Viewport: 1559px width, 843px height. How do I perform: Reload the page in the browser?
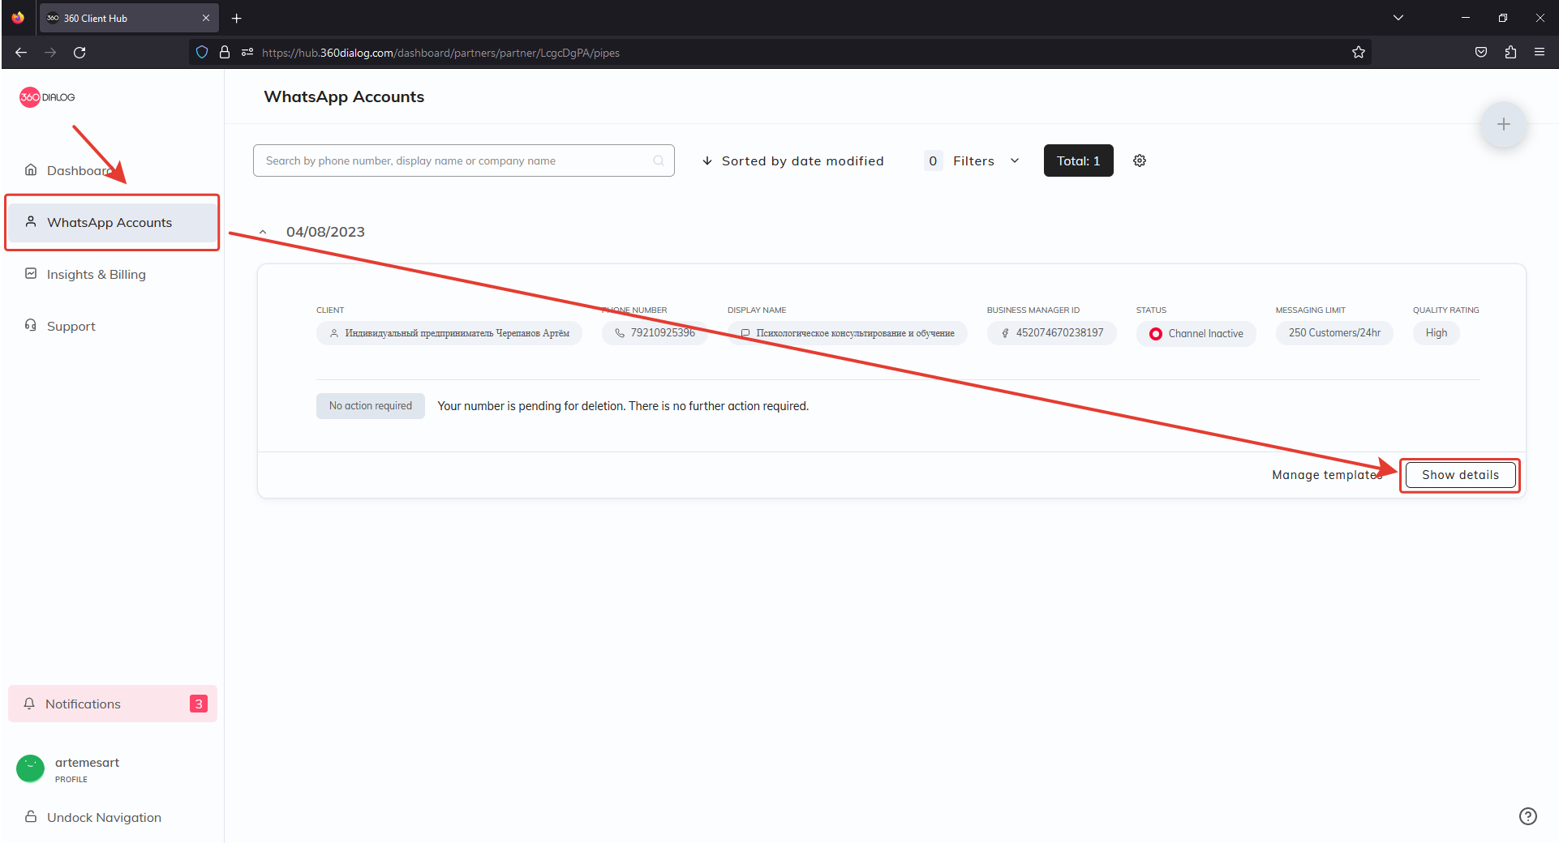(79, 53)
